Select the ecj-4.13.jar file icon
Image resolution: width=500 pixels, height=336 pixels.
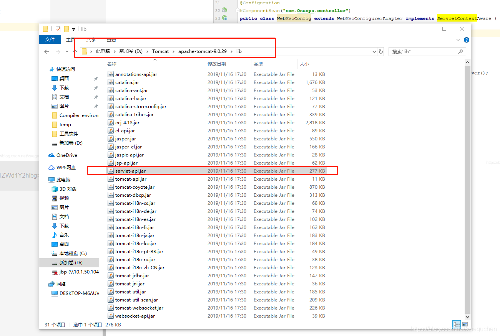(x=111, y=123)
